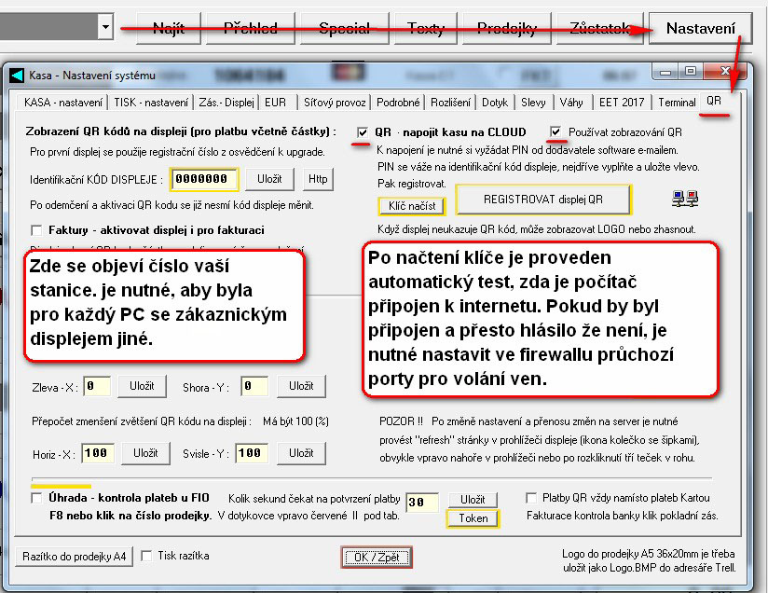The width and height of the screenshot is (768, 593).
Task: Toggle Používat zobrazování QR checkbox
Action: coord(556,132)
